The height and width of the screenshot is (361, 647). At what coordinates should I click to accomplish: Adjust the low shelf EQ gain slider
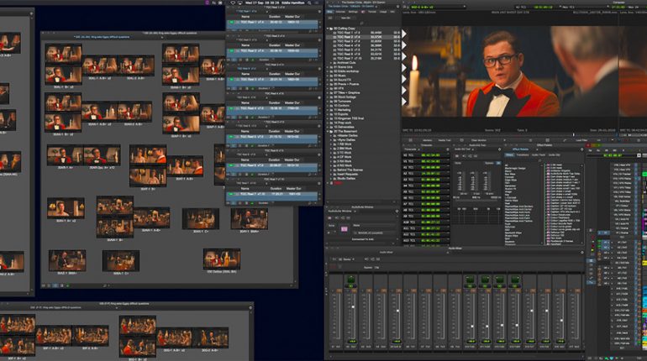(464, 181)
